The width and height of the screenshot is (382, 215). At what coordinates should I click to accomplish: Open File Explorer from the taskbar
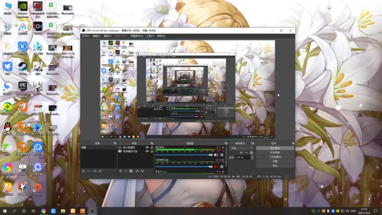point(63,211)
